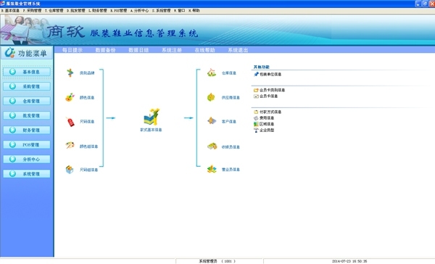Open the R.POS管理 menu

pos(119,11)
